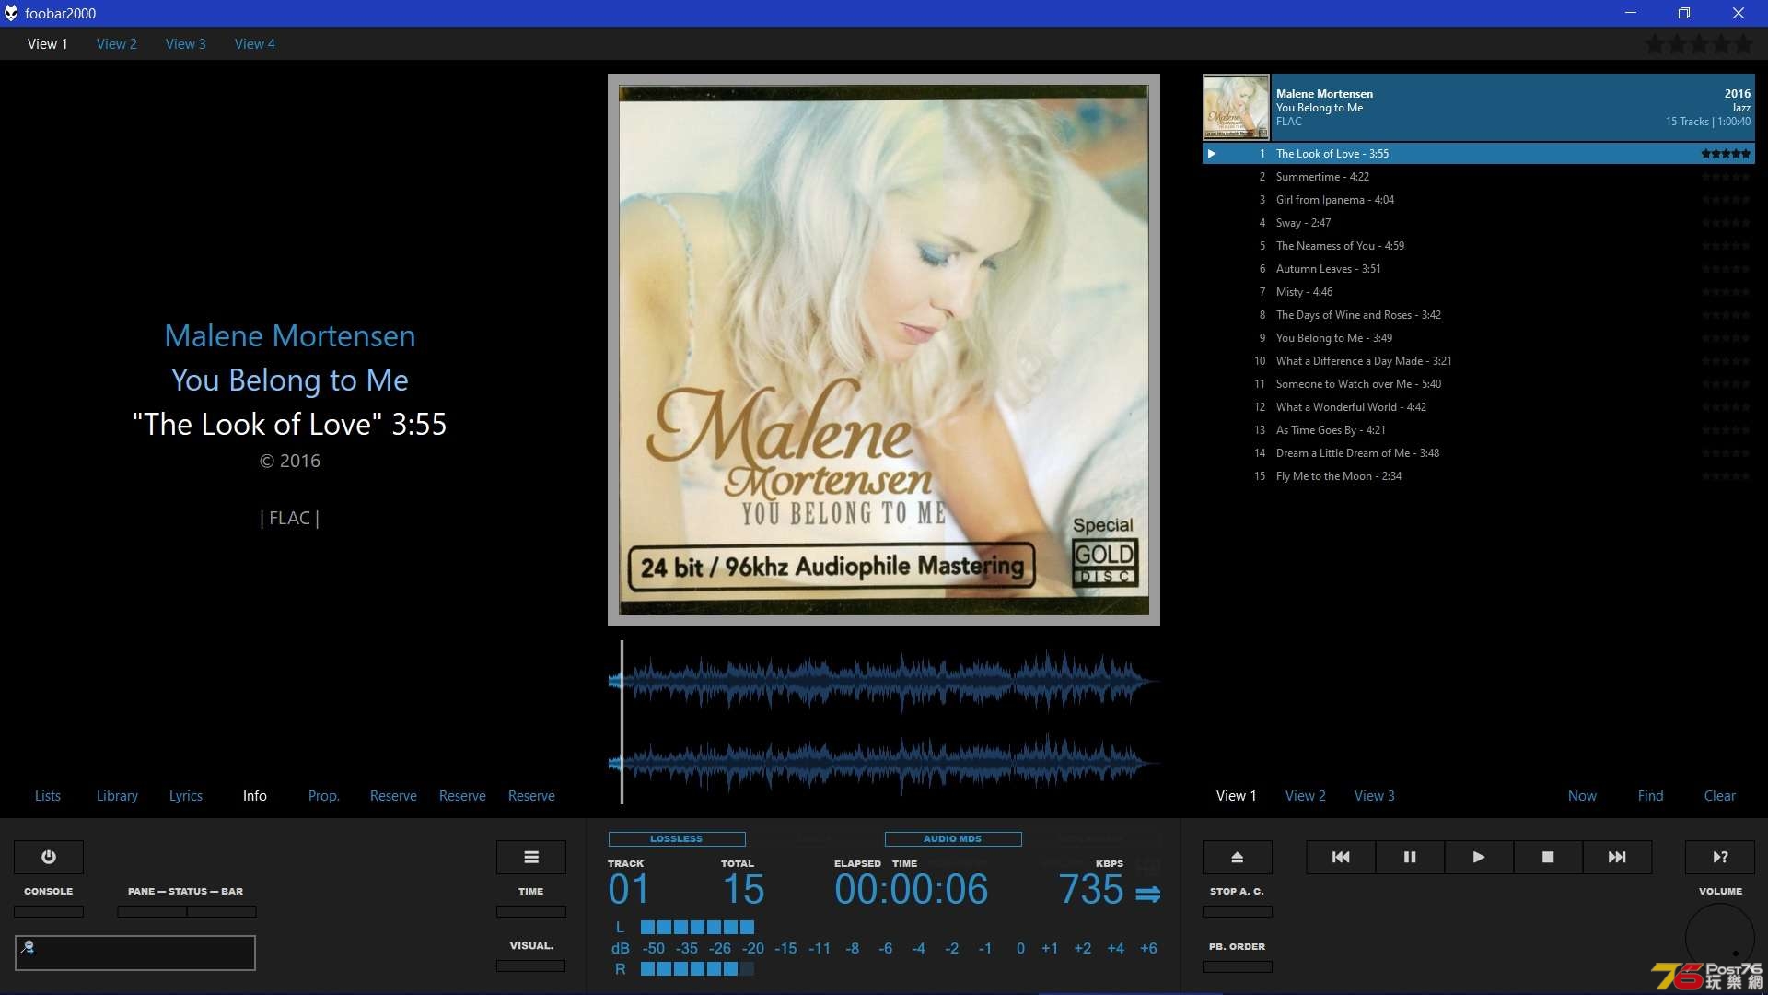
Task: Pause playback
Action: coord(1410,857)
